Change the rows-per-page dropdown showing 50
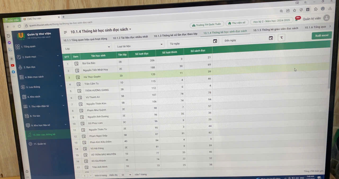The height and width of the screenshot is (179, 339). (126, 175)
